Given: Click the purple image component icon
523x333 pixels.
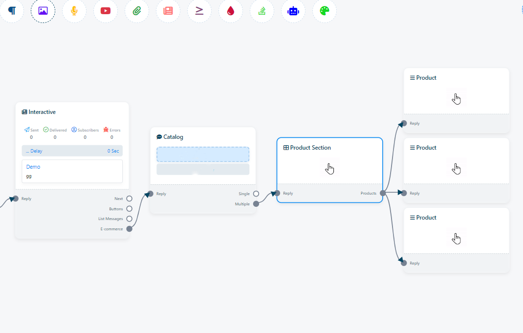Looking at the screenshot, I should pos(43,11).
